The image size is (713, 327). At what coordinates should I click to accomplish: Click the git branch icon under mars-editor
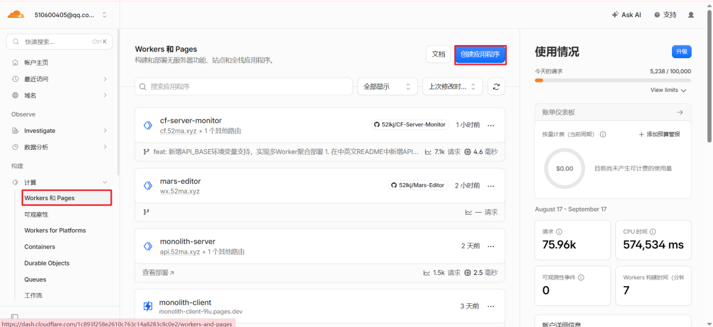click(147, 212)
